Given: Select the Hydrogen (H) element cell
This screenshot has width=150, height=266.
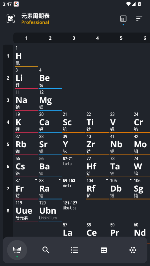Looking at the screenshot, I should click(x=27, y=56).
